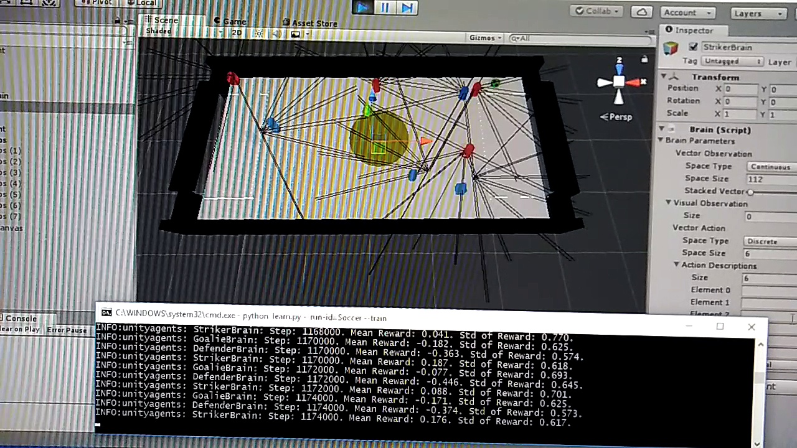Uncheck the StrikerBrain active checkbox

(693, 47)
